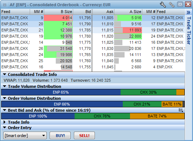Click ask size 5 016
Screen dimensions: 193x141
pos(136,18)
